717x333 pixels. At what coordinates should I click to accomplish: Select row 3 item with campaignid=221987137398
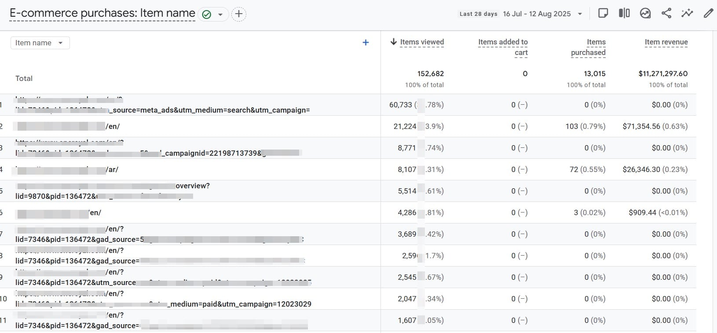pyautogui.click(x=158, y=148)
